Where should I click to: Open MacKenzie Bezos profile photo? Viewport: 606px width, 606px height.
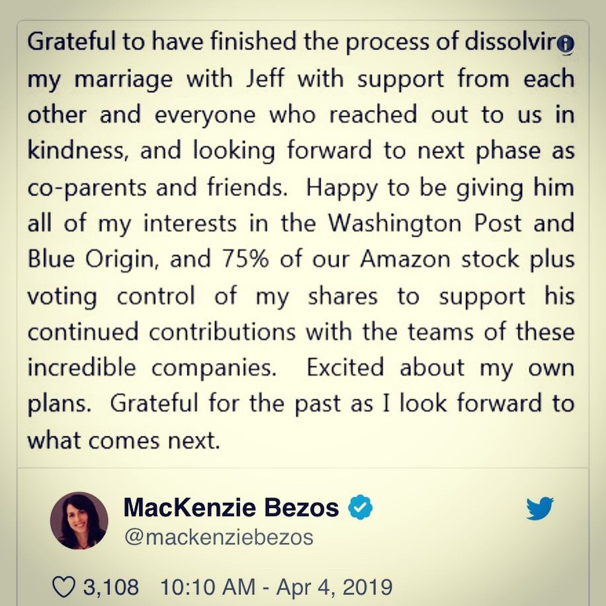[79, 521]
